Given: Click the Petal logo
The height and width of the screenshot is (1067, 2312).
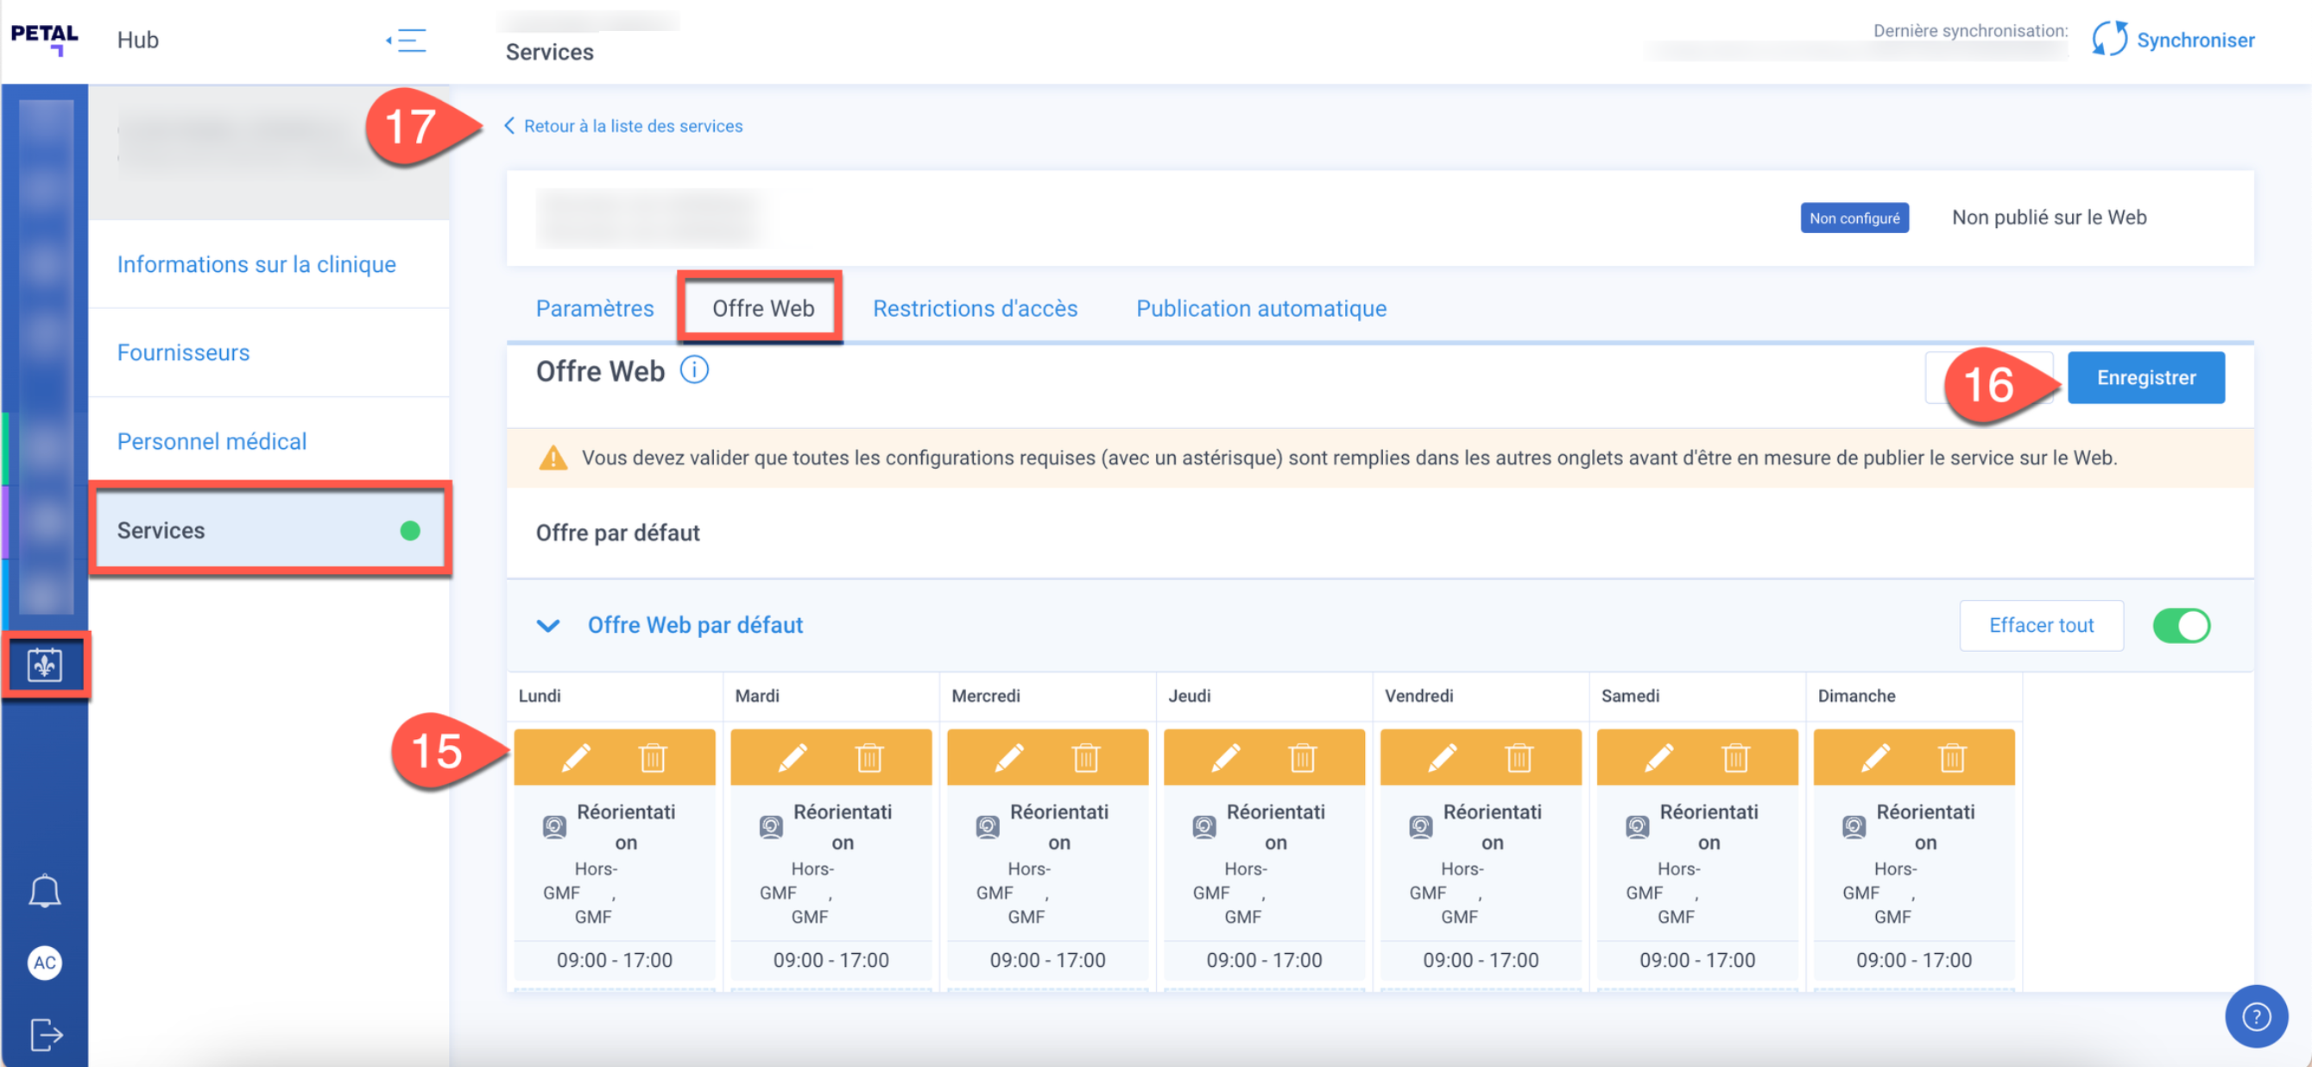Looking at the screenshot, I should (45, 40).
